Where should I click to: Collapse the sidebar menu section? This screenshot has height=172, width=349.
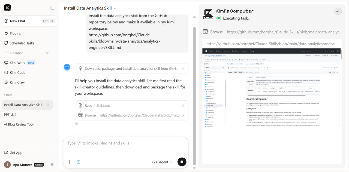[27, 53]
